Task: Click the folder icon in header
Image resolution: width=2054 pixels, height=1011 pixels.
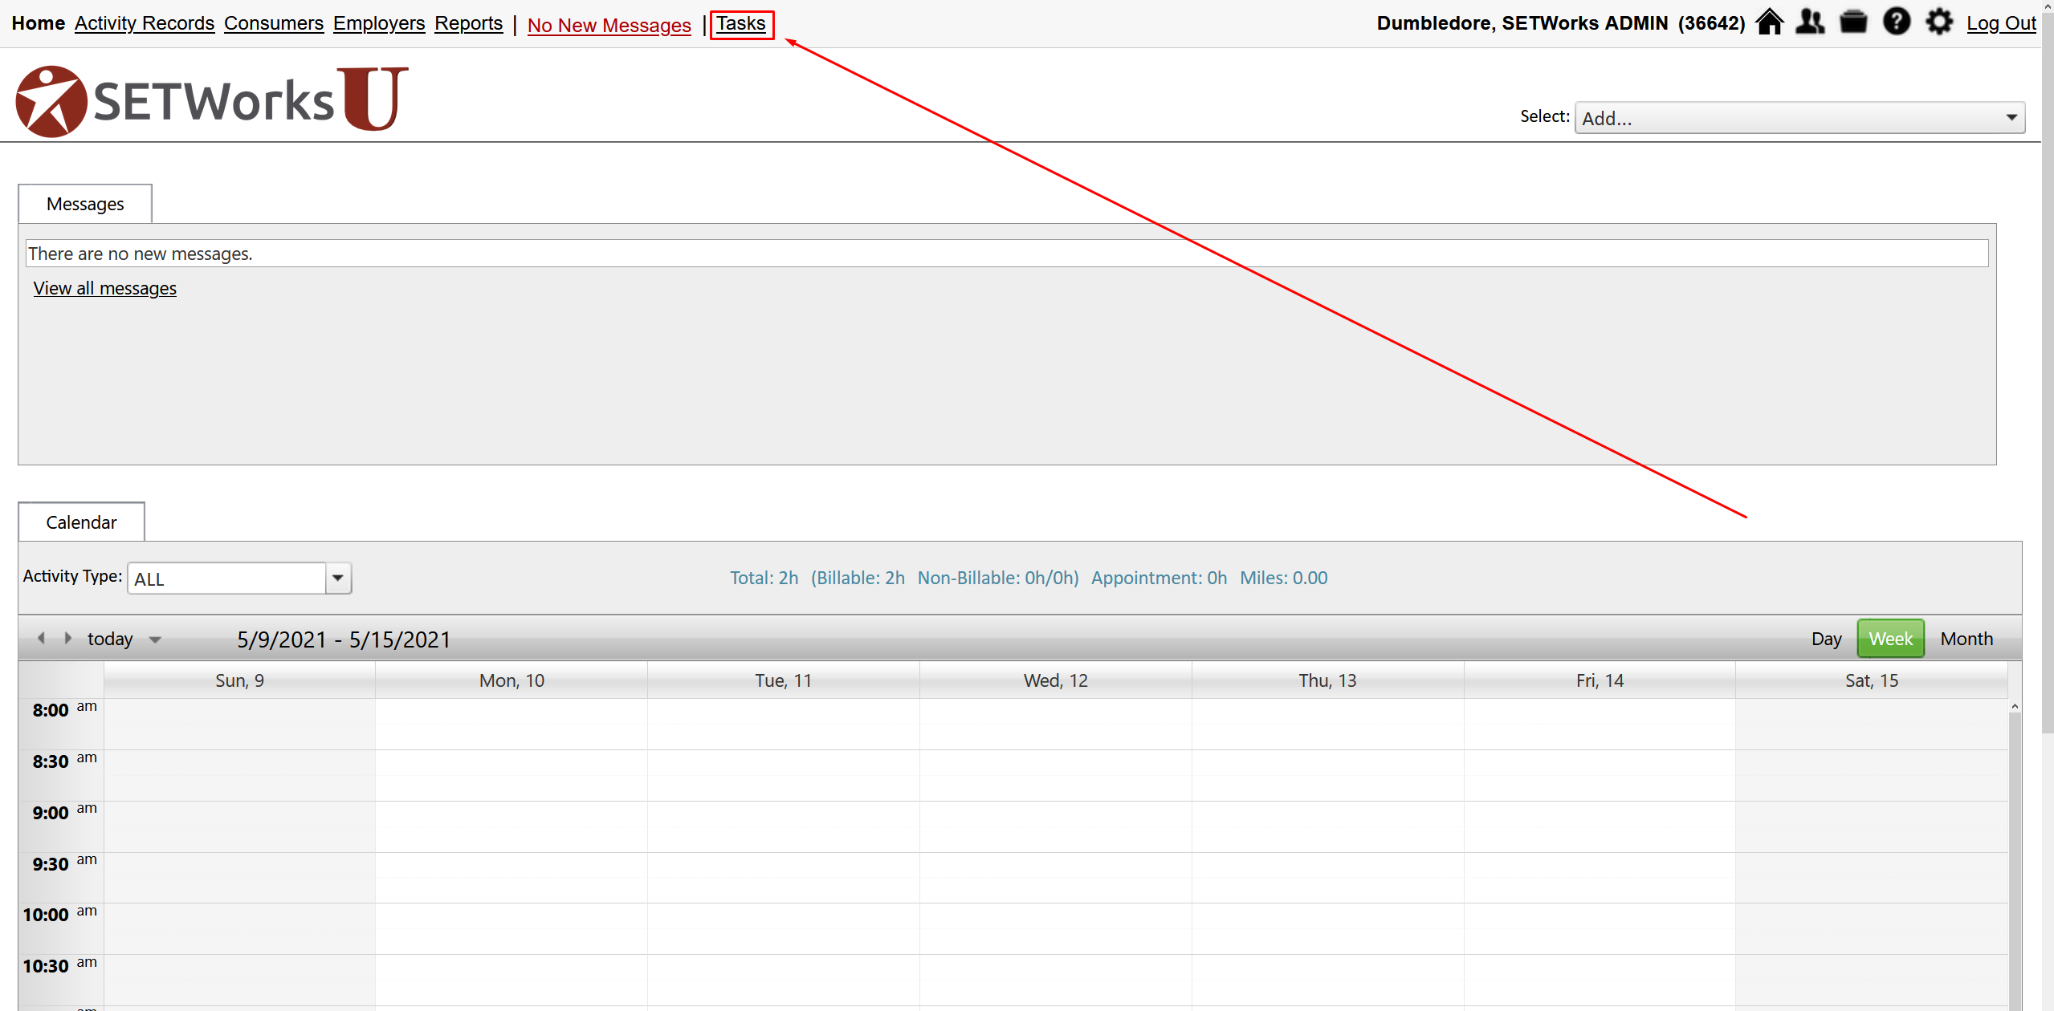Action: (x=1853, y=22)
